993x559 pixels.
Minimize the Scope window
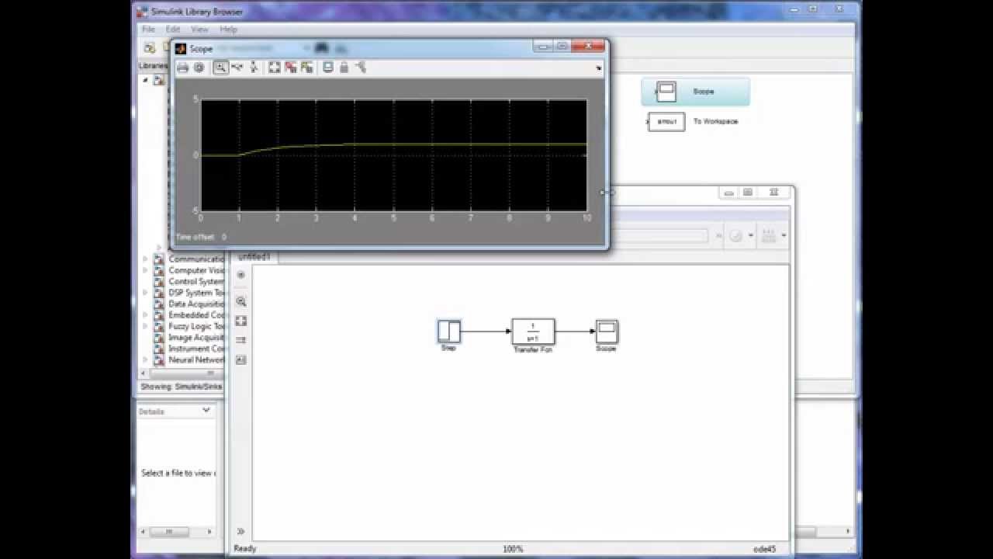click(544, 47)
